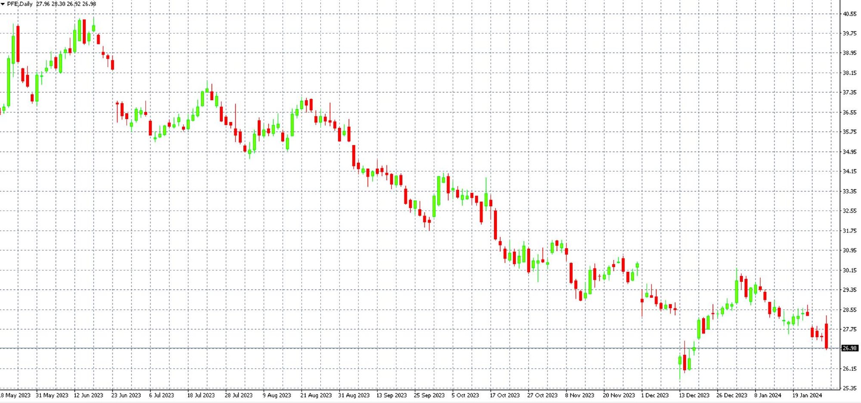Select the 25 Sep 2023 date label
This screenshot has height=403, width=861.
tap(429, 395)
